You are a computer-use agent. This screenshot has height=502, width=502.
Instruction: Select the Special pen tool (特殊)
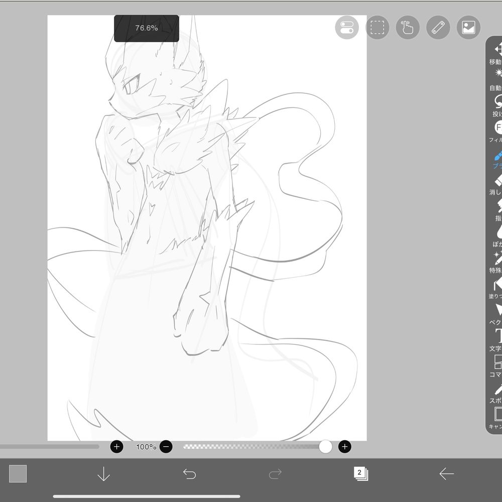point(496,262)
